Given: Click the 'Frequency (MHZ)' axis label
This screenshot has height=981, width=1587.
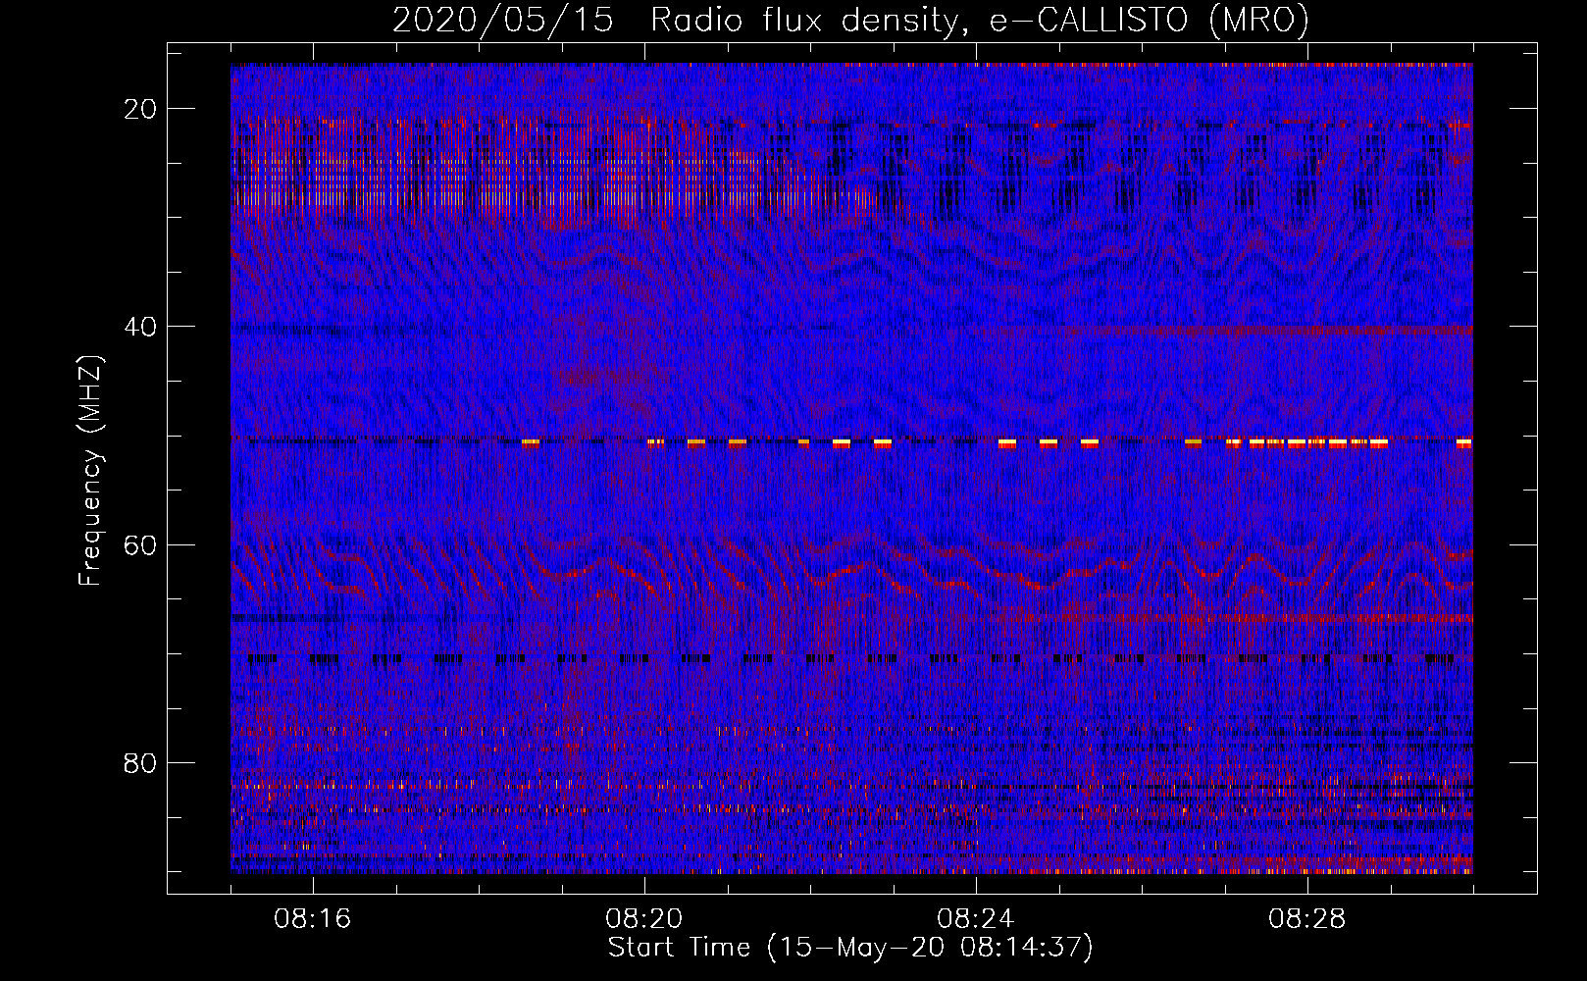Looking at the screenshot, I should coord(90,471).
